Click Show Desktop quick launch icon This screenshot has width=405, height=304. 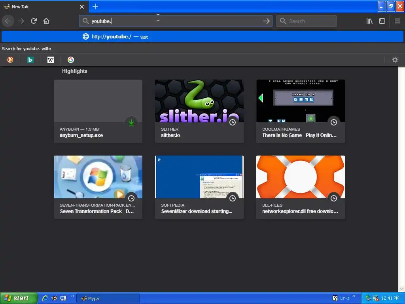[x=63, y=298]
